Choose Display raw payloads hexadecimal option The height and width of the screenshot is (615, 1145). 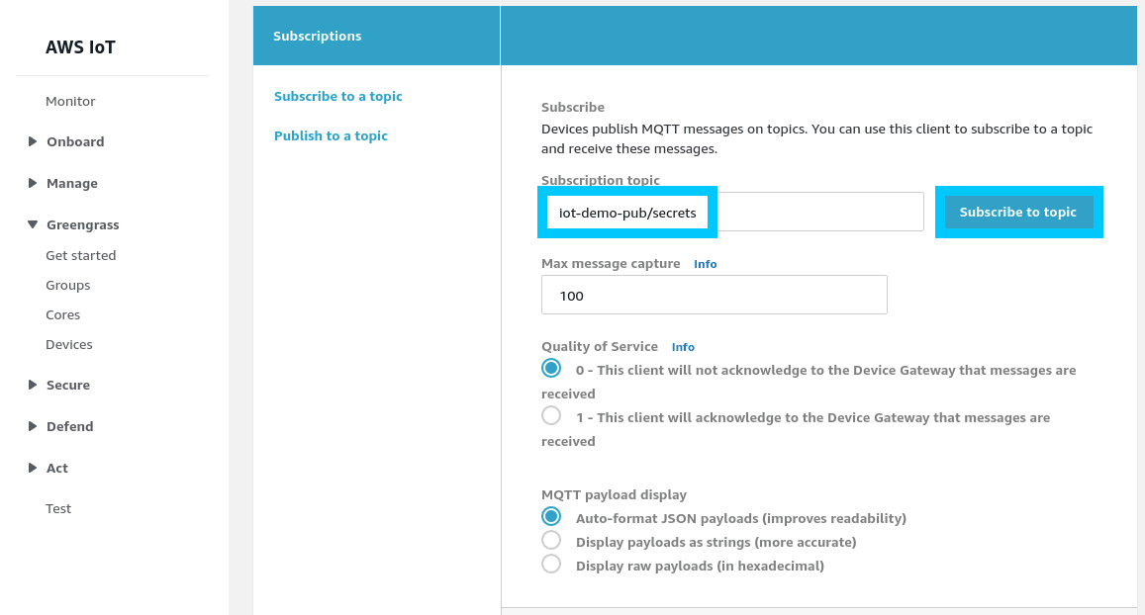551,565
